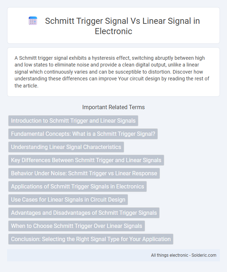Click the first line of the summary paragraph
Image resolution: width=227 pixels, height=272 pixels.
tap(110, 58)
